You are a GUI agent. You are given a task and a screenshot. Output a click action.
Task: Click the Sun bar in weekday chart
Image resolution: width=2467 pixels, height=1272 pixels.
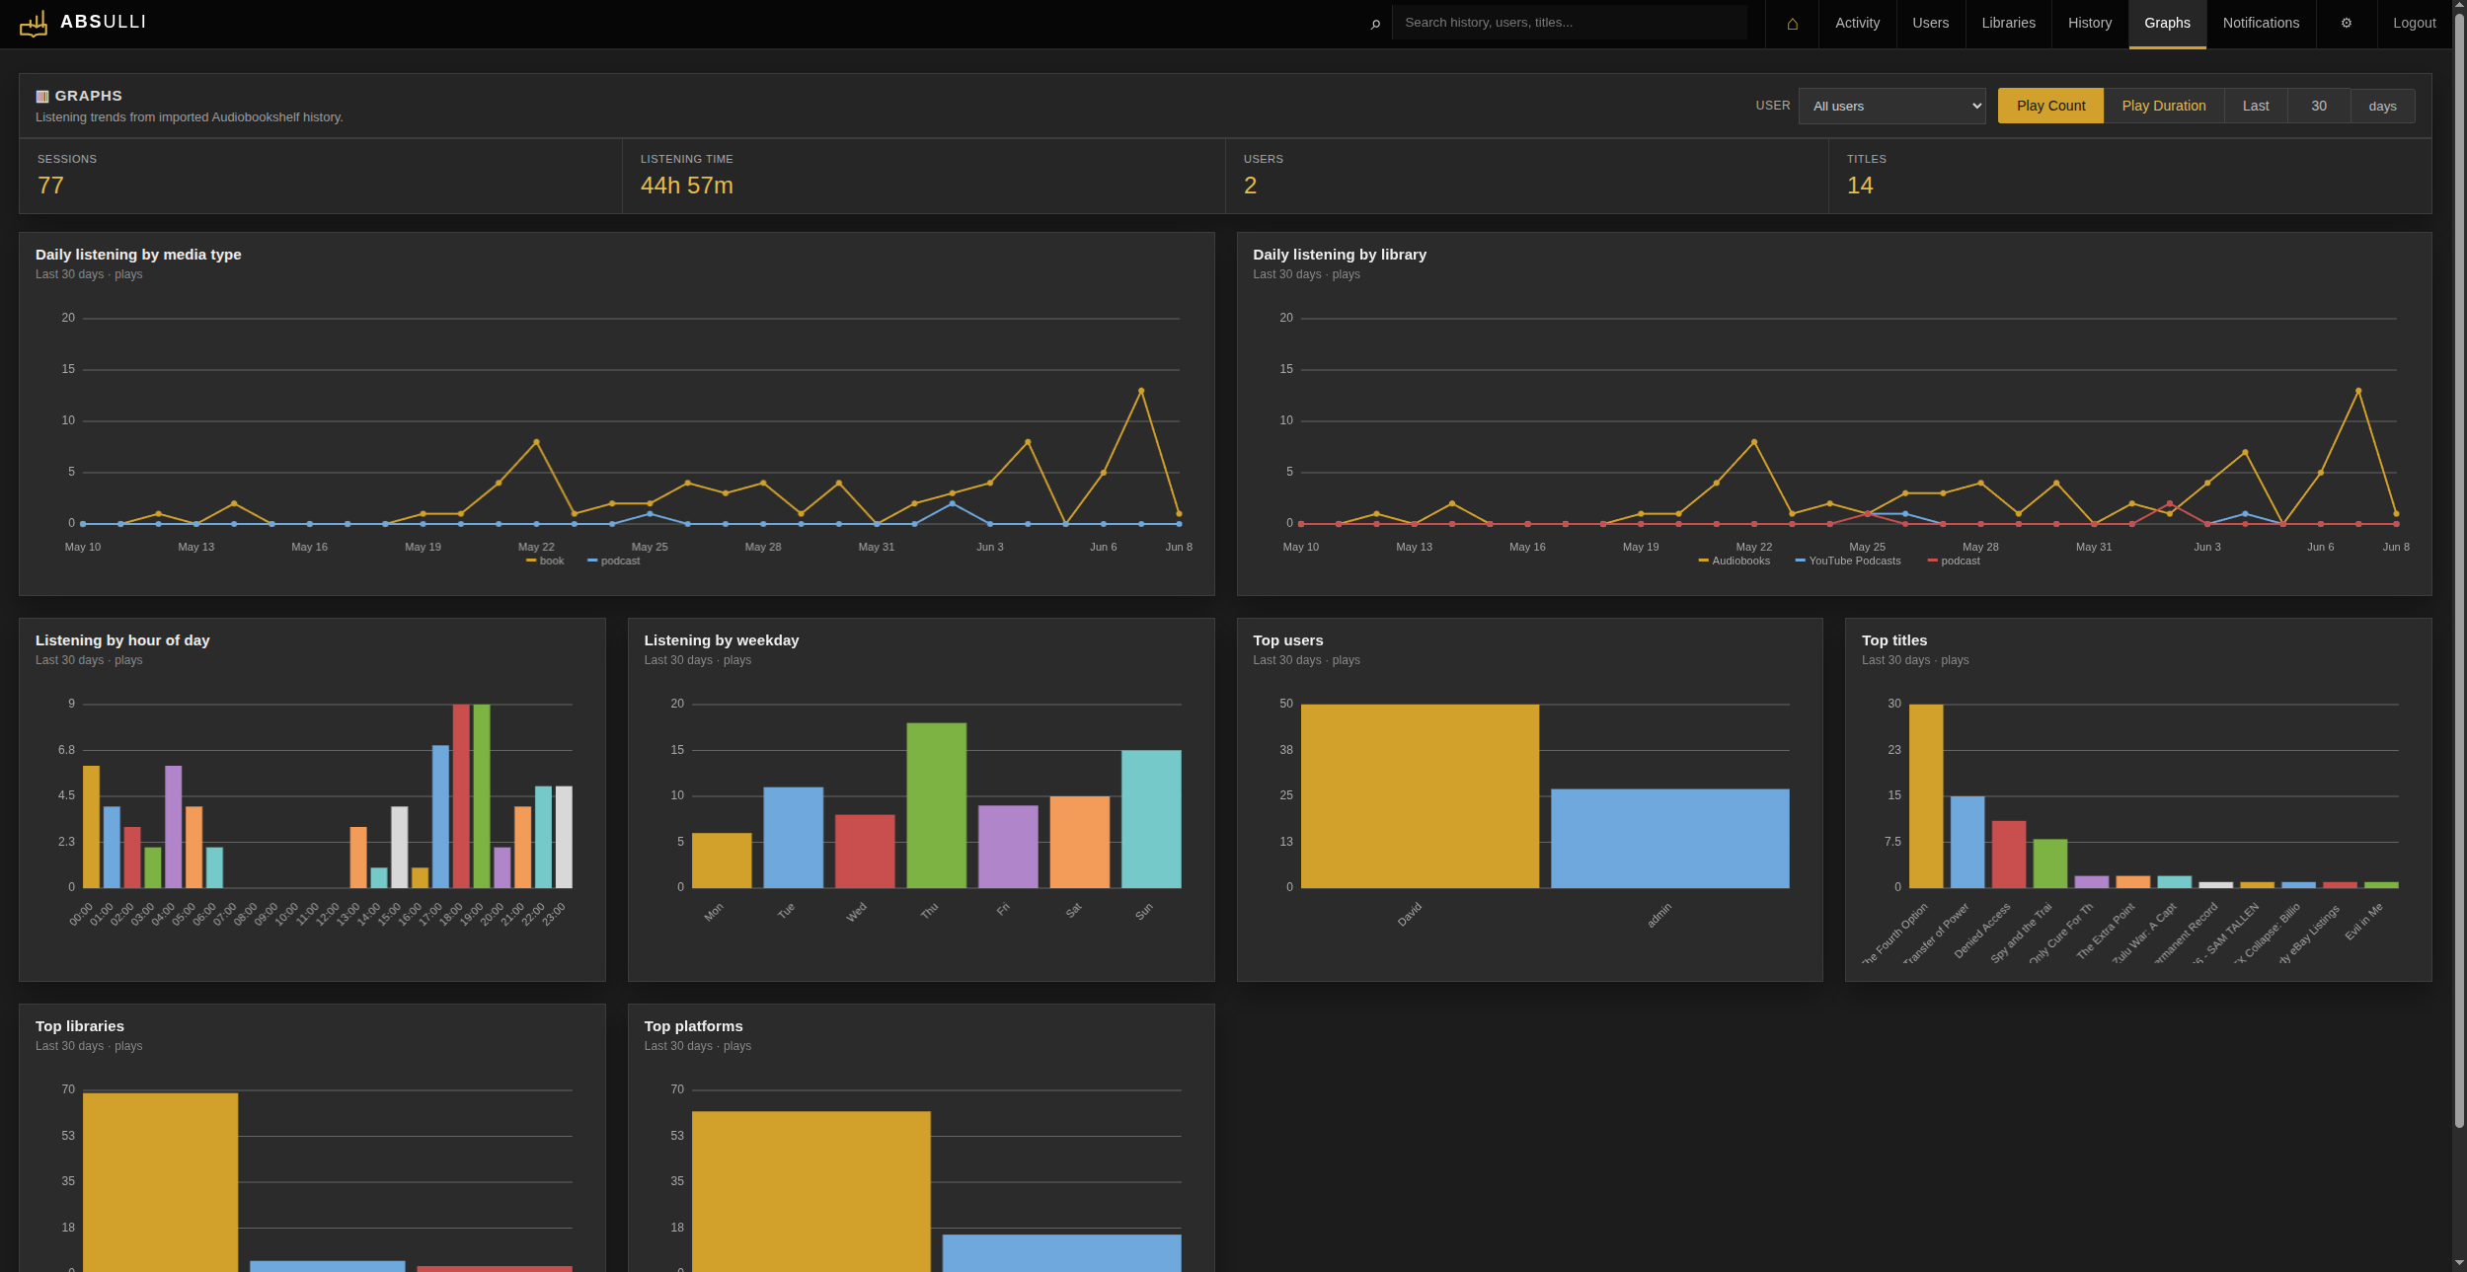(1150, 818)
